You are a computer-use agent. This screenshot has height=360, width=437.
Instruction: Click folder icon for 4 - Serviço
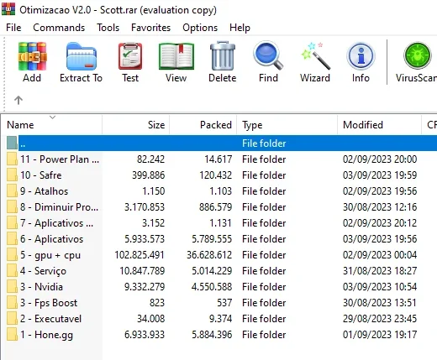click(12, 271)
